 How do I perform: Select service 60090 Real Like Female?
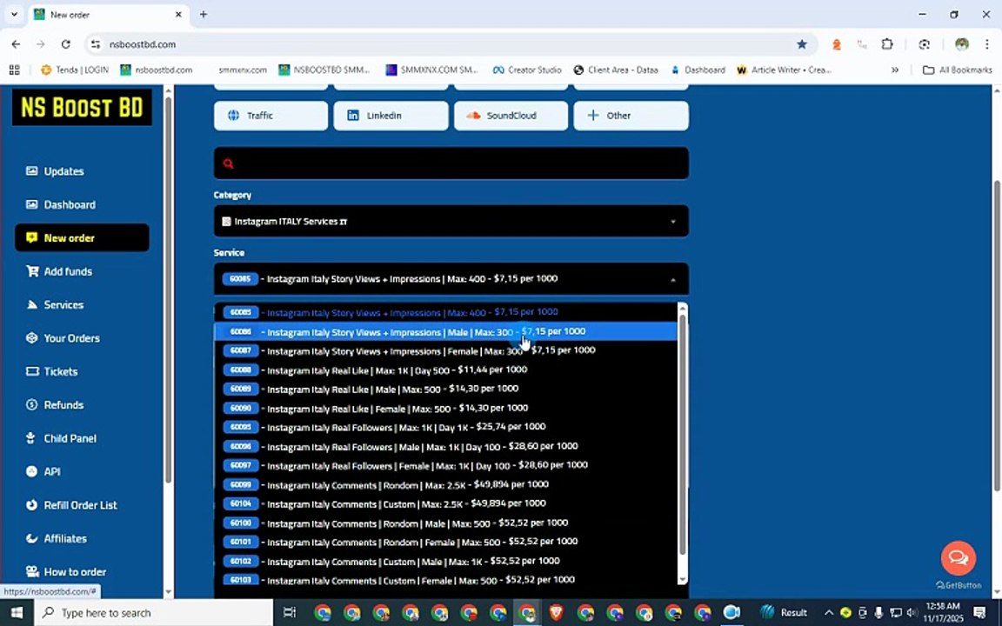445,408
